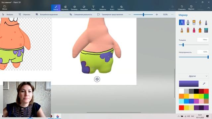Click the Выбрать select tool

point(8,15)
